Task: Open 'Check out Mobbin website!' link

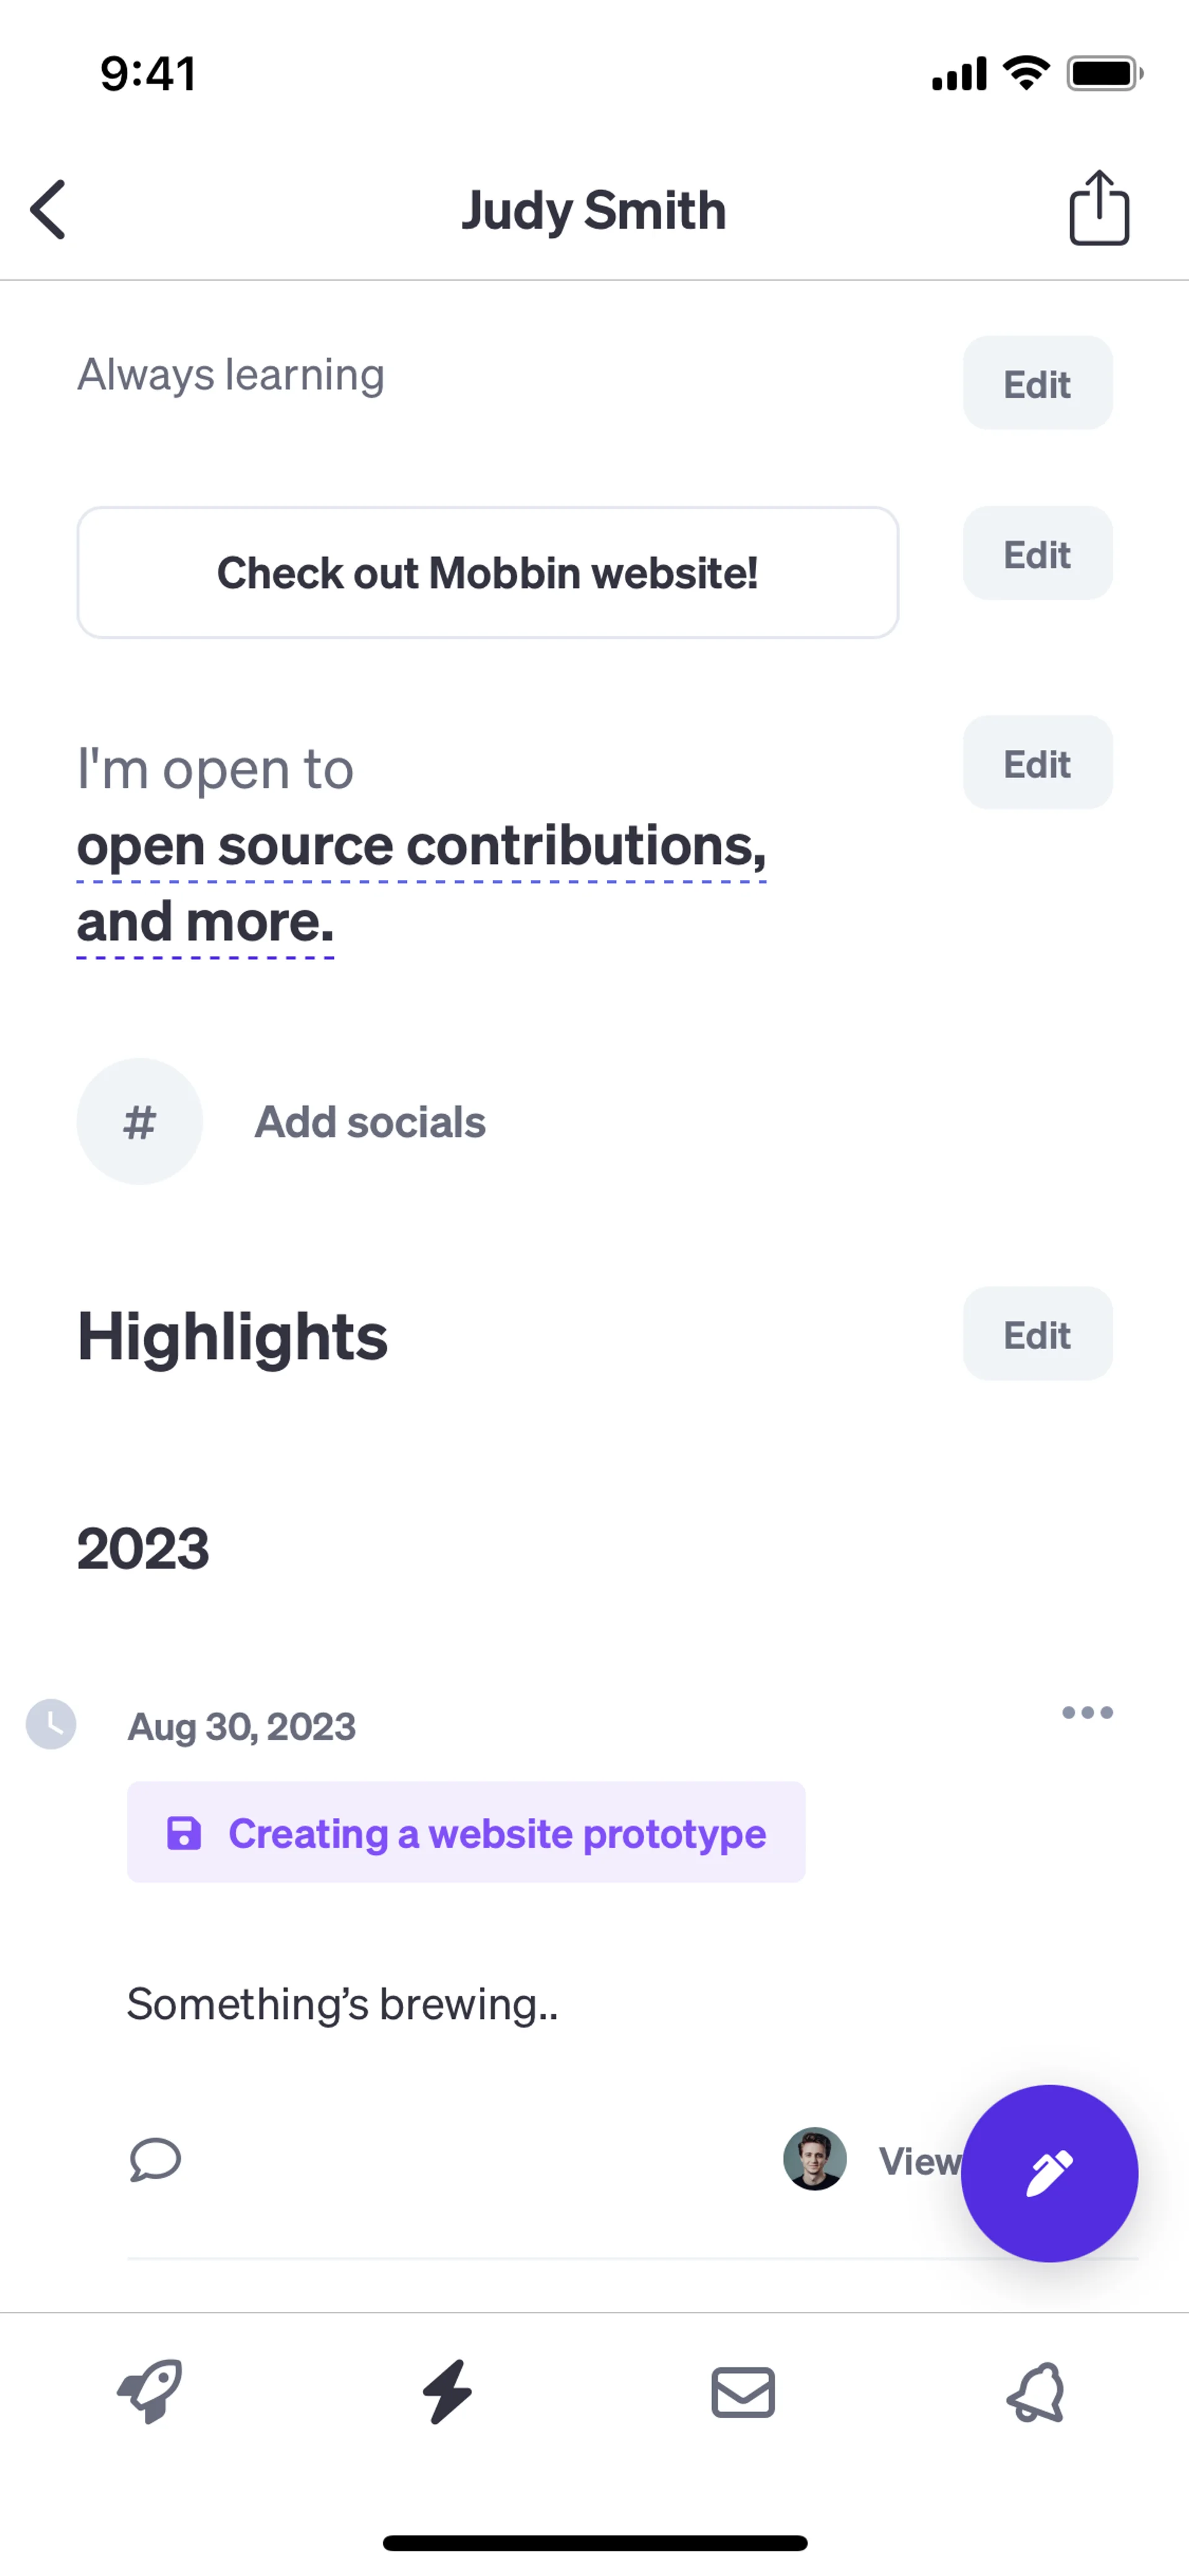Action: pyautogui.click(x=487, y=573)
